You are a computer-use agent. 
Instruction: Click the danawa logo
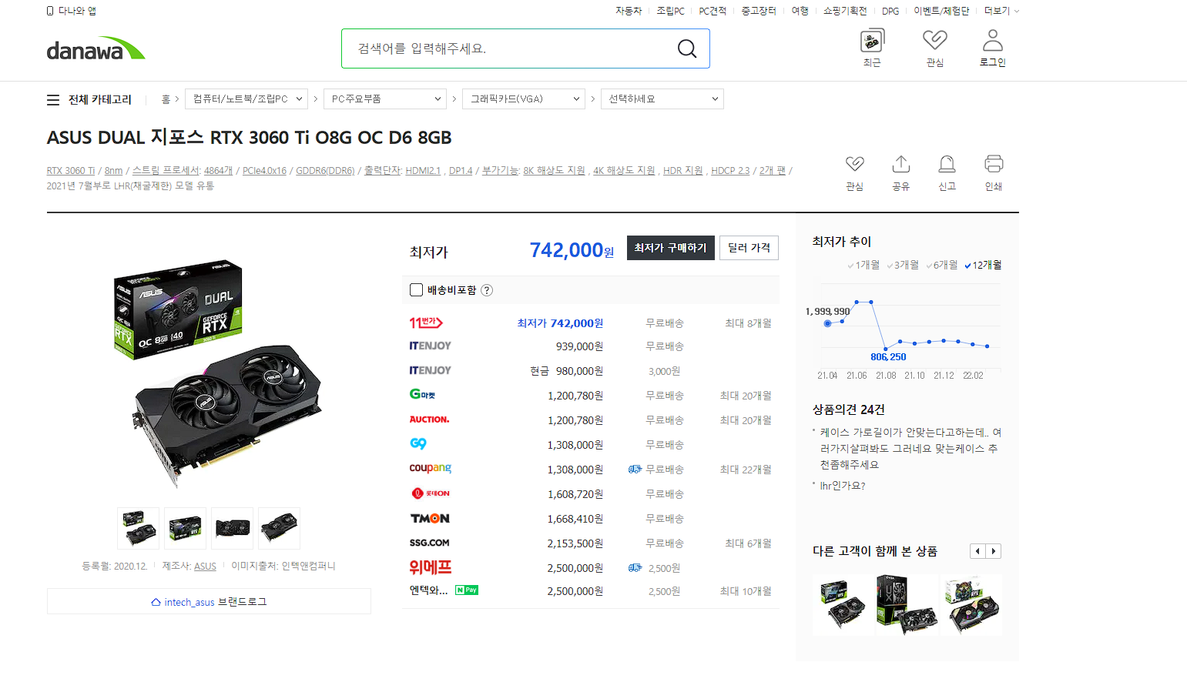(x=96, y=48)
